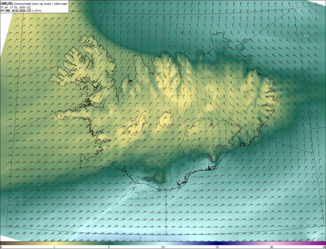
Task: Click the "15" label on the color scale
Action: click(x=217, y=247)
